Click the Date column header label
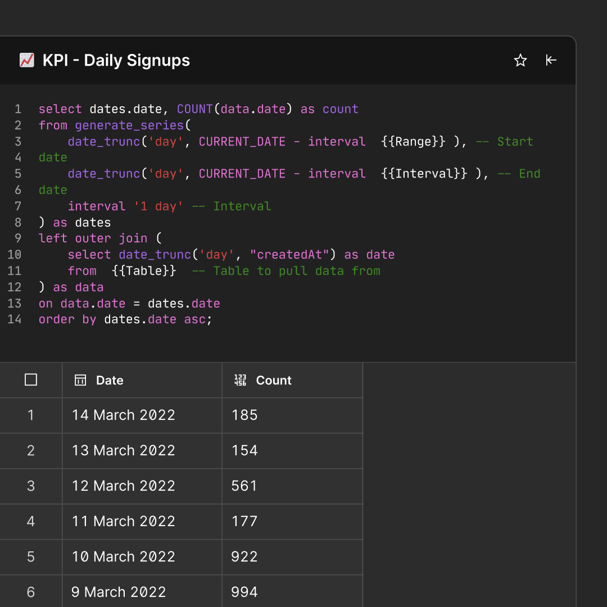The height and width of the screenshot is (607, 607). (x=110, y=380)
